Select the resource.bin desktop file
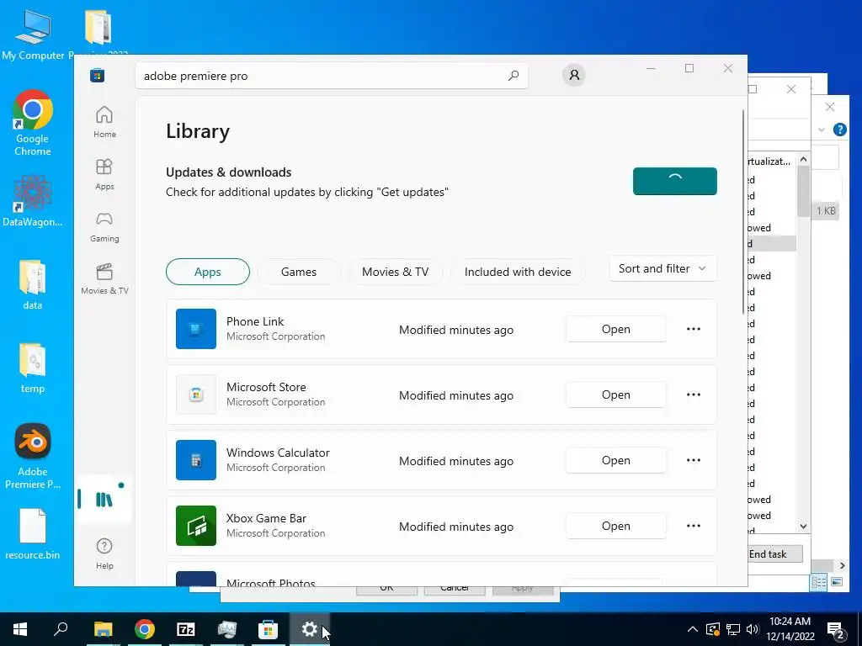The width and height of the screenshot is (862, 646). pyautogui.click(x=33, y=534)
